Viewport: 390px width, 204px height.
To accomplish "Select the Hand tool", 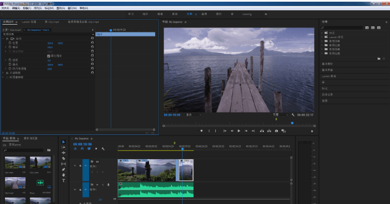I will (x=64, y=175).
